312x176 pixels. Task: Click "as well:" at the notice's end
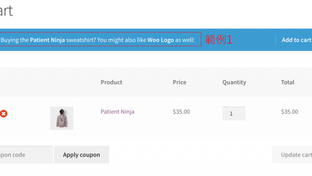[185, 40]
